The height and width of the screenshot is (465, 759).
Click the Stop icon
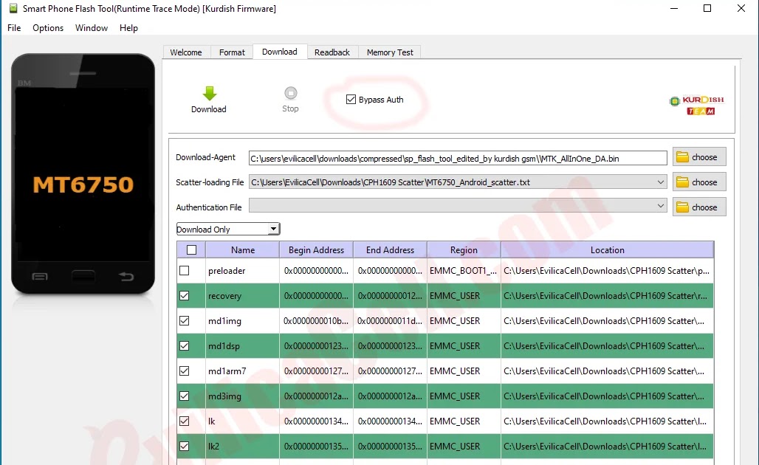[x=290, y=94]
